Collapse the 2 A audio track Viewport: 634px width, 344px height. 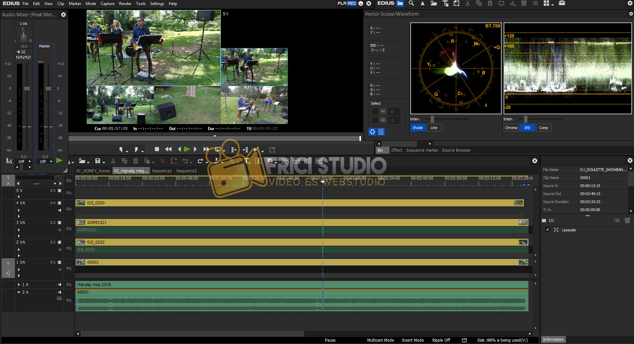pyautogui.click(x=19, y=292)
